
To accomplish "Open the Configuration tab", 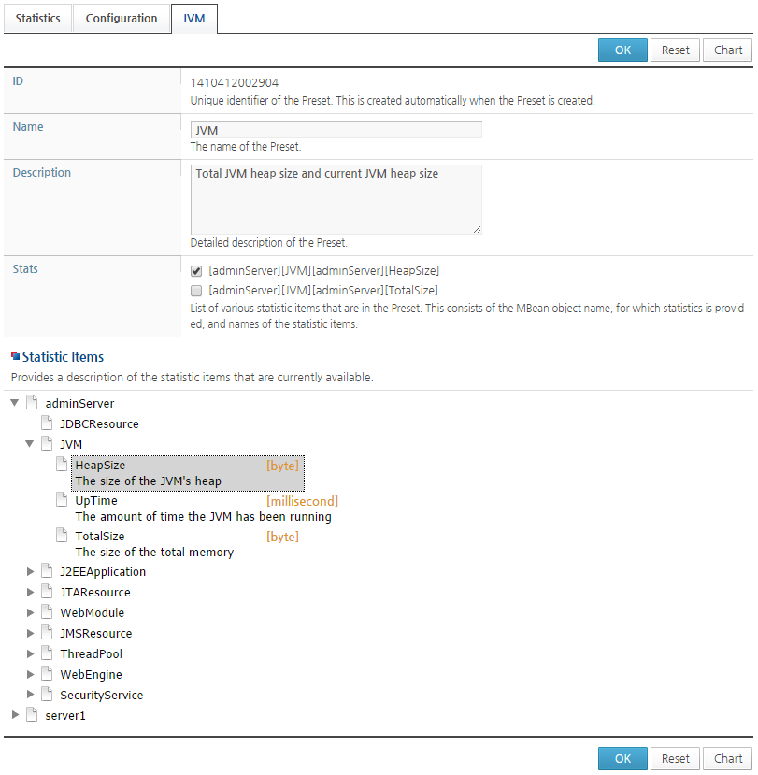I will pos(122,19).
